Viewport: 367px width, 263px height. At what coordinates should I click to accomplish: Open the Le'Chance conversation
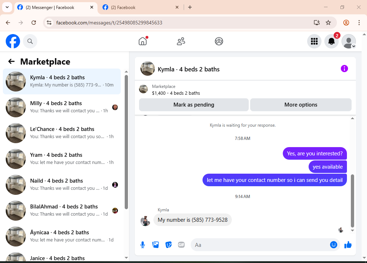coord(62,133)
